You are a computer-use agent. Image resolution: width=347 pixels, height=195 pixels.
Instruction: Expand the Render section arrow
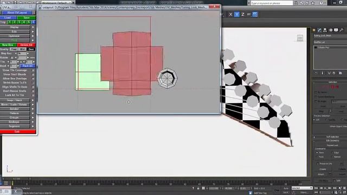(33, 109)
